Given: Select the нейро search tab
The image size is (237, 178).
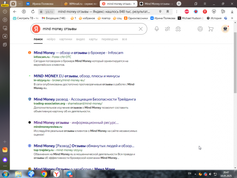Looking at the screenshot, I should point(51,39).
